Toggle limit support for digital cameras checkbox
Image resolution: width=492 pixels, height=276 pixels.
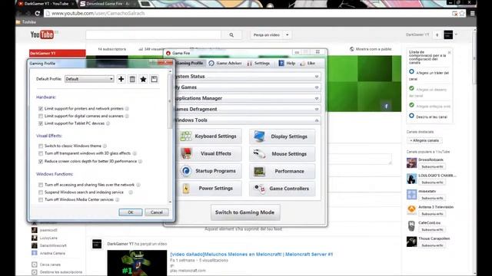[x=41, y=116]
